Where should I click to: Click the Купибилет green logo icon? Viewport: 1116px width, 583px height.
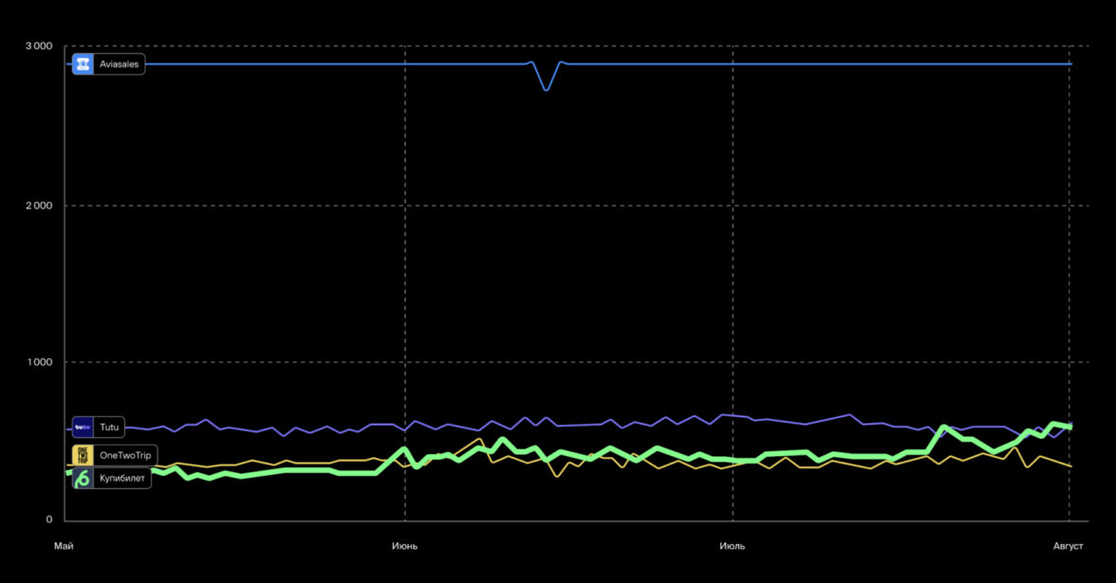coord(83,479)
